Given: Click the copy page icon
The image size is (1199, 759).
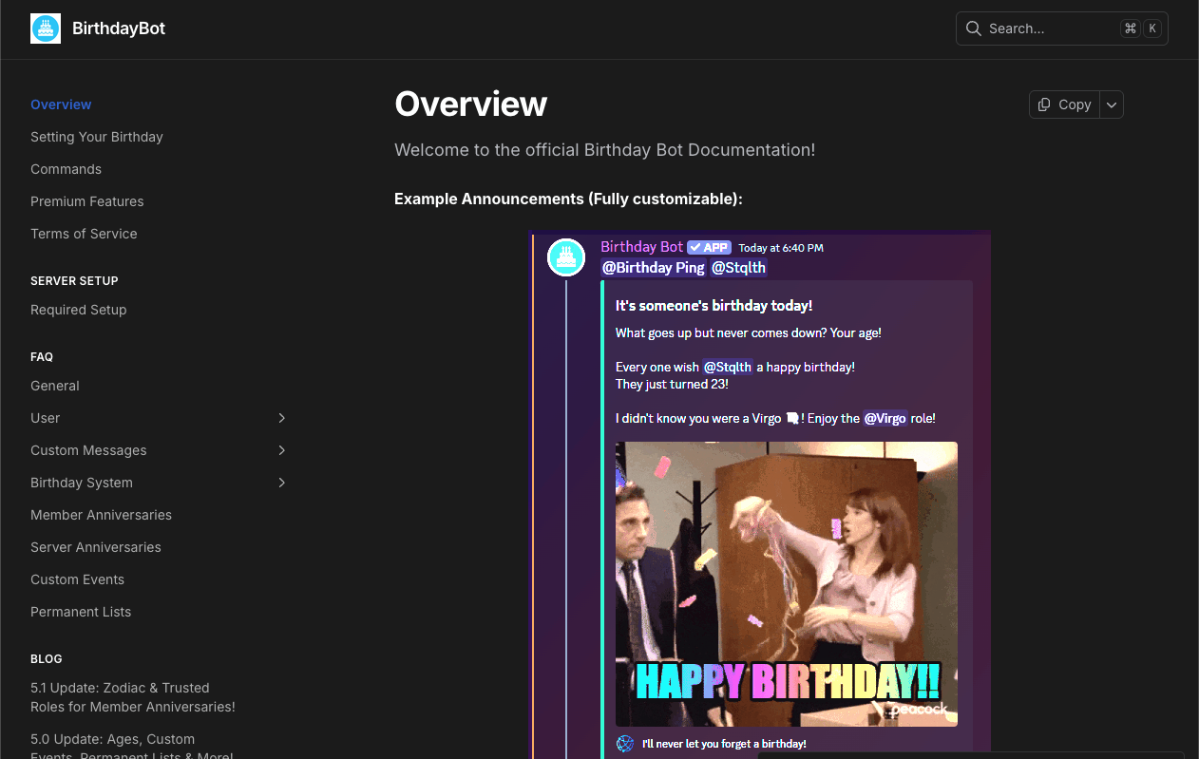Looking at the screenshot, I should (1044, 104).
